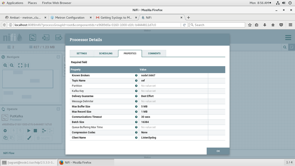Switch to Ambari metron_cluster browser tab
The width and height of the screenshot is (295, 166).
click(x=25, y=17)
